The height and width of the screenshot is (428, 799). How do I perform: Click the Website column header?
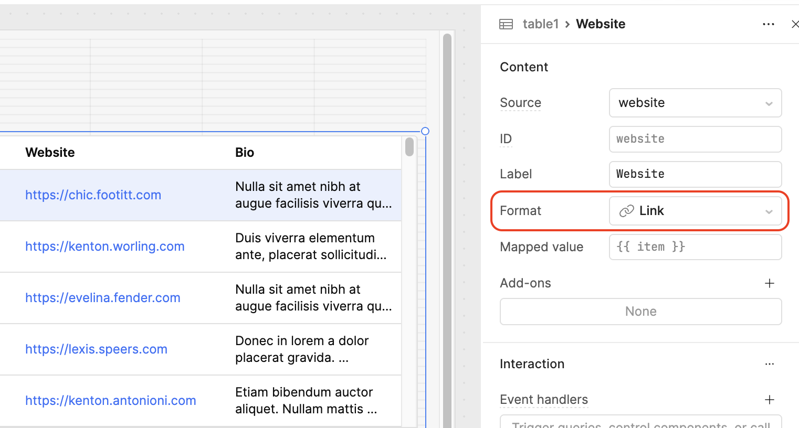click(50, 153)
